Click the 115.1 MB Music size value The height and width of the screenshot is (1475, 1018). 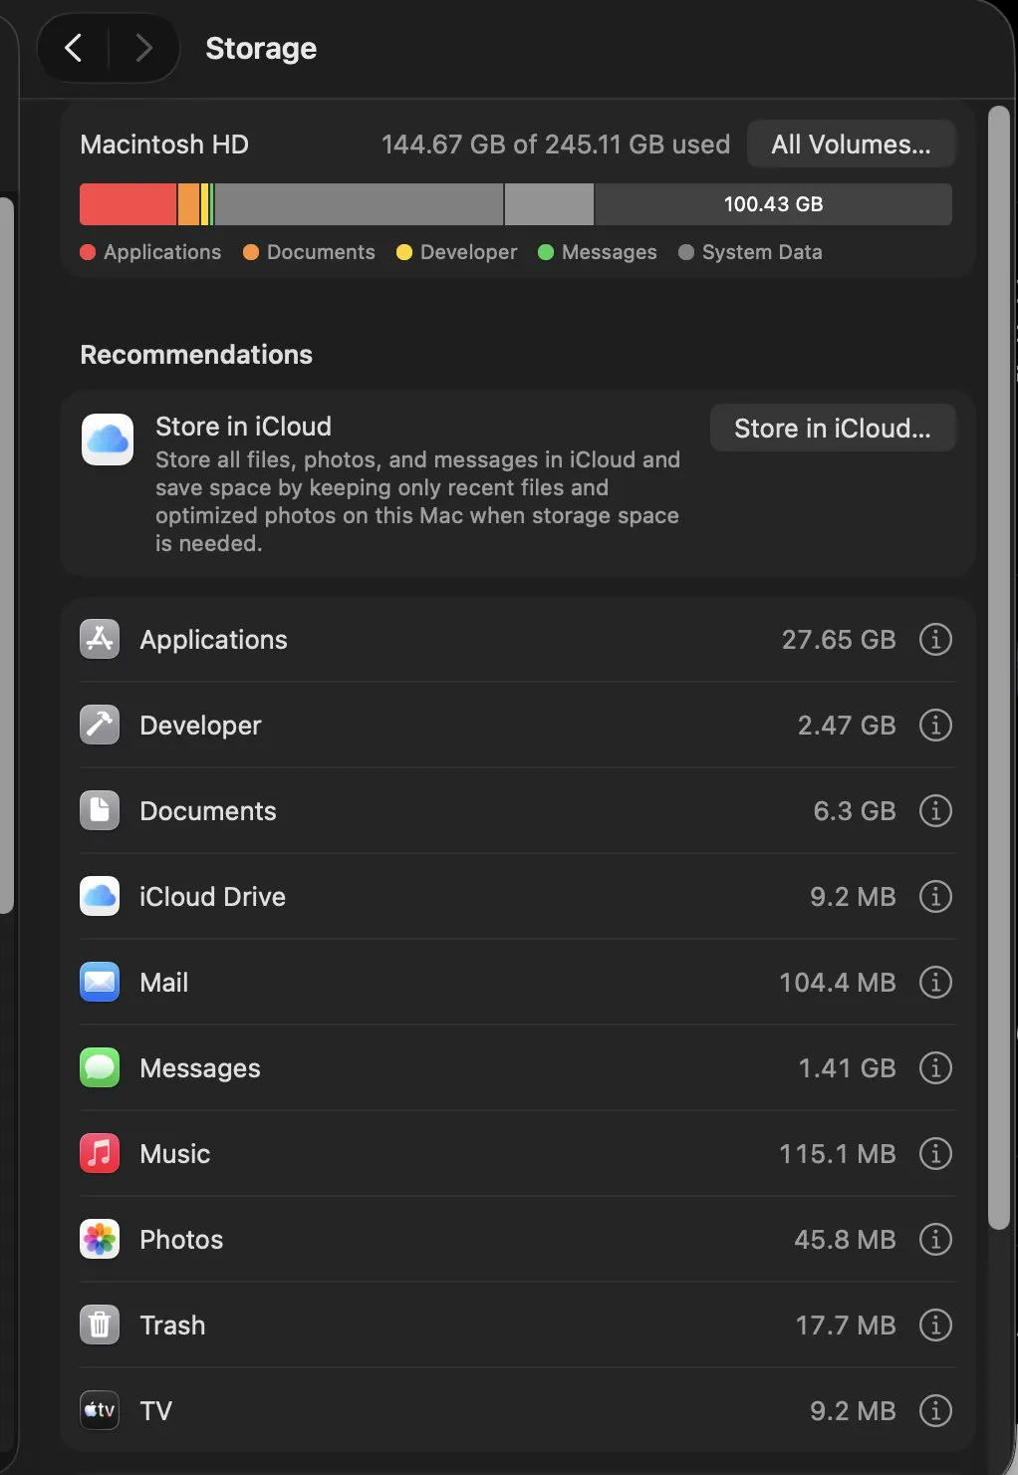(838, 1154)
